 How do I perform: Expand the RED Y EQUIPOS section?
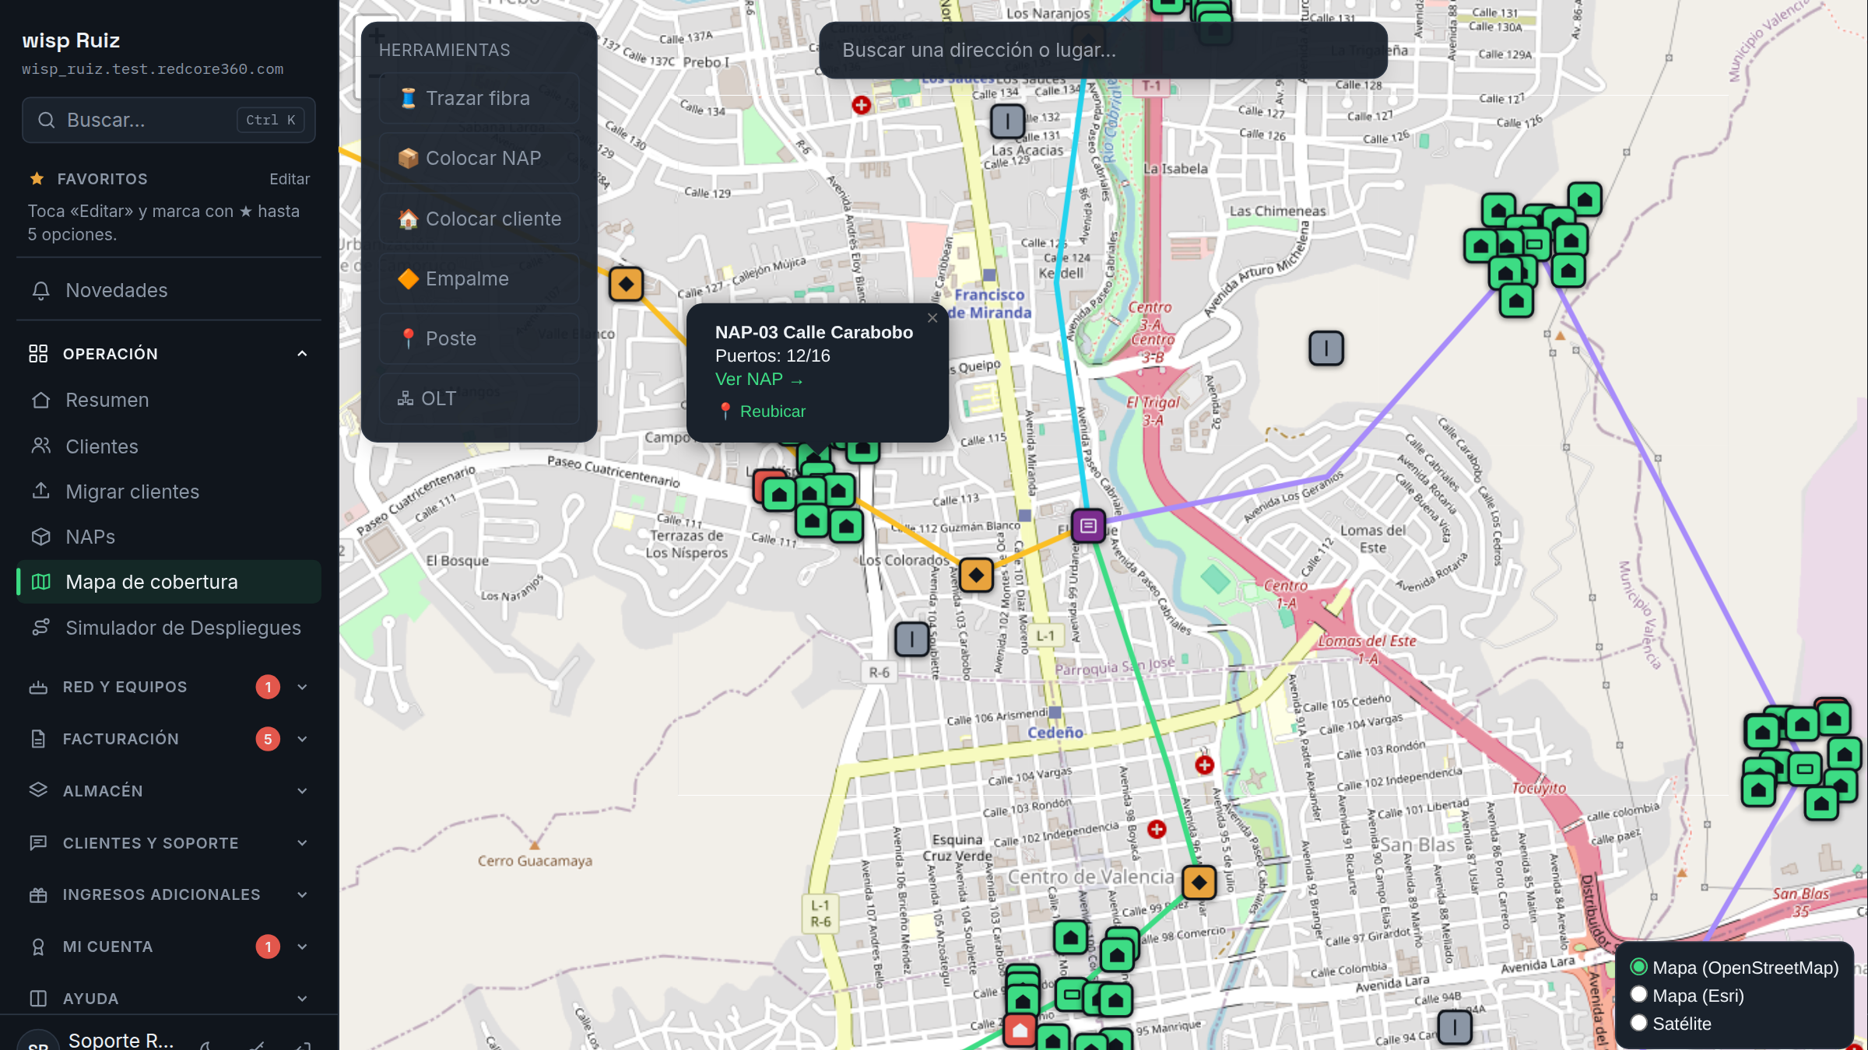168,687
